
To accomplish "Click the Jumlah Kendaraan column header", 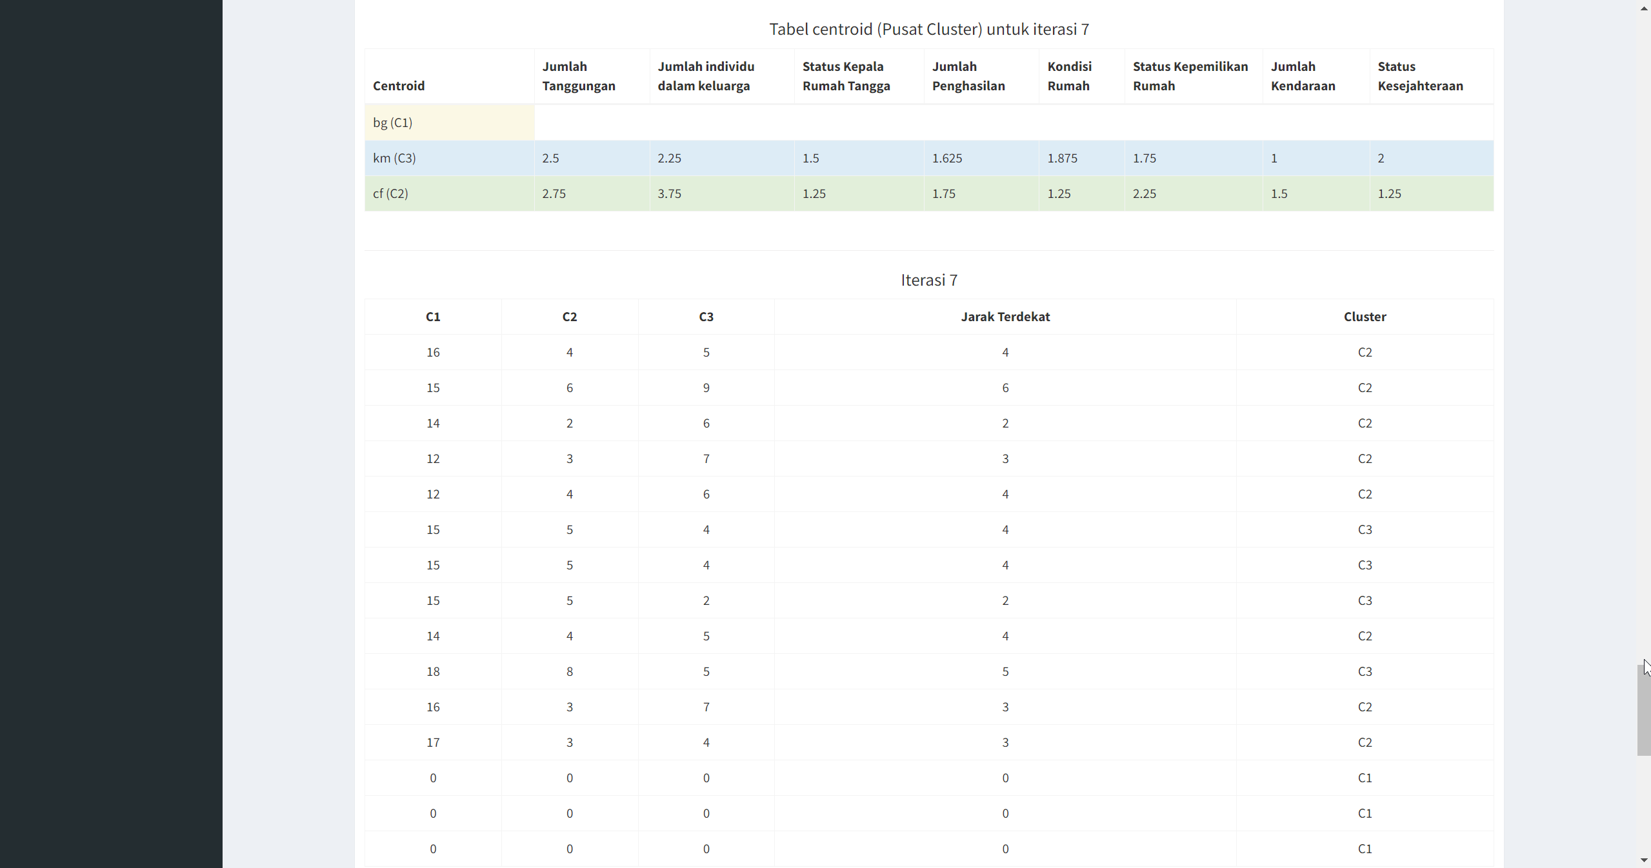I will click(x=1303, y=76).
